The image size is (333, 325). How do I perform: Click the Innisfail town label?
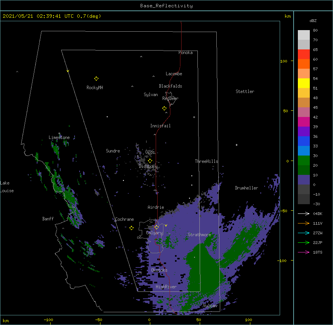pos(160,126)
